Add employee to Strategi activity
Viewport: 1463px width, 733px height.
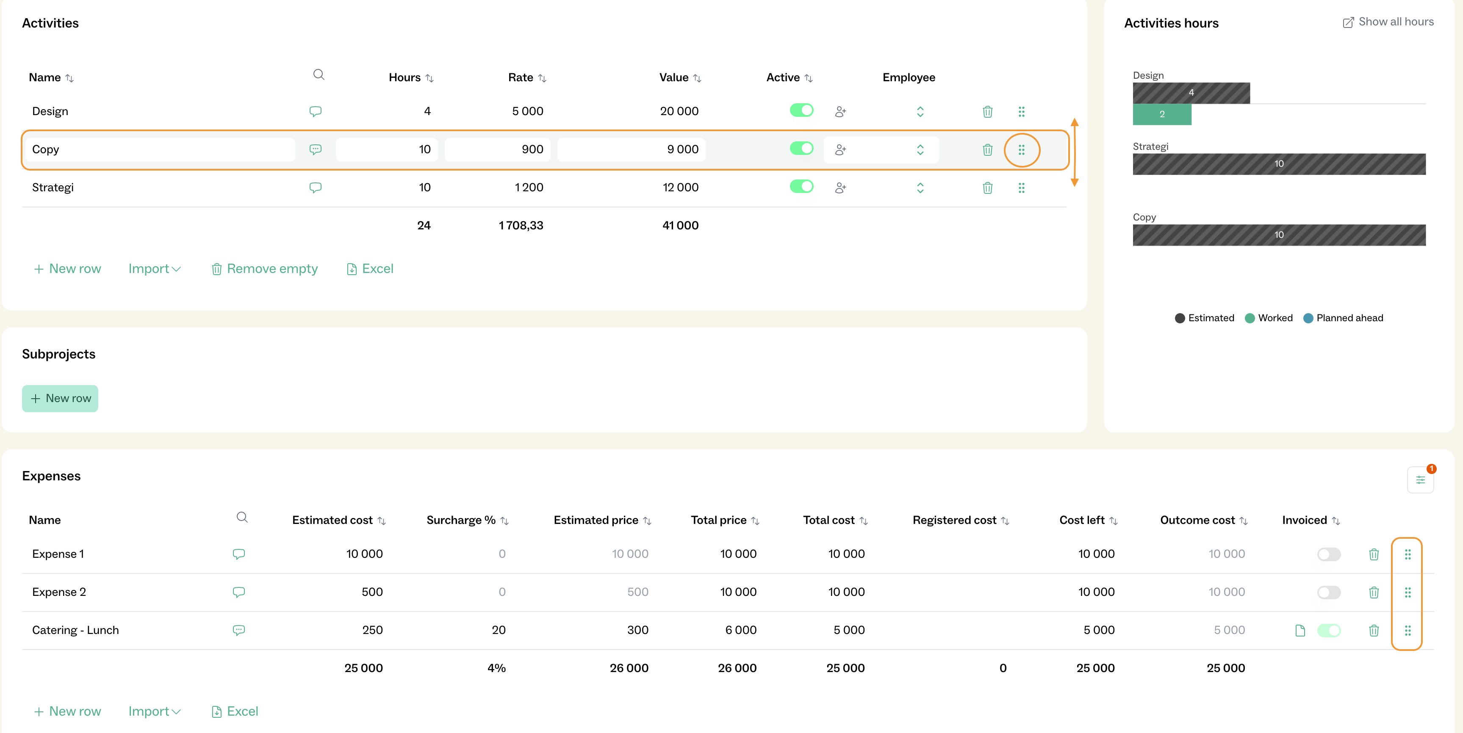pos(840,188)
